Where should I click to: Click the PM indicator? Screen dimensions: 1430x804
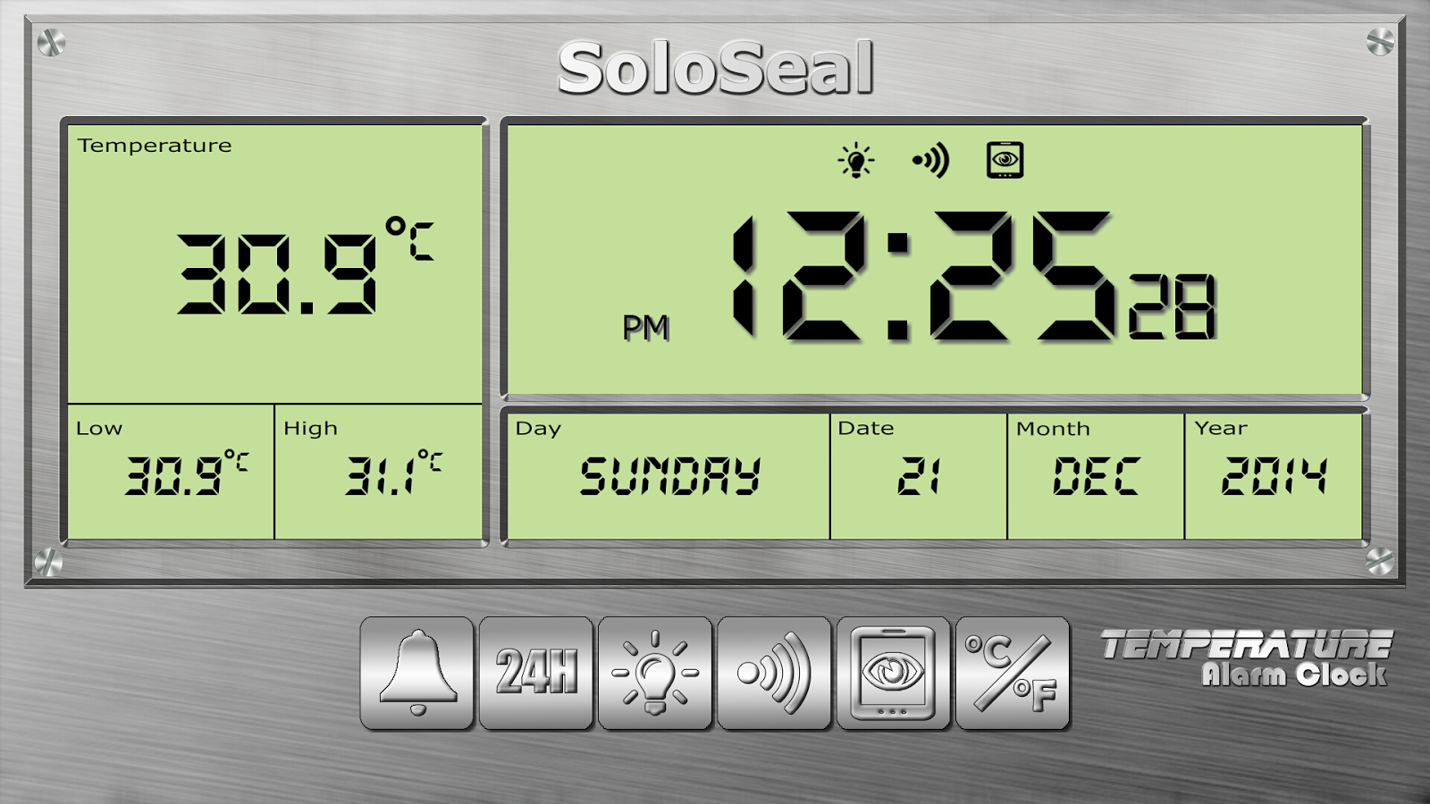[645, 328]
